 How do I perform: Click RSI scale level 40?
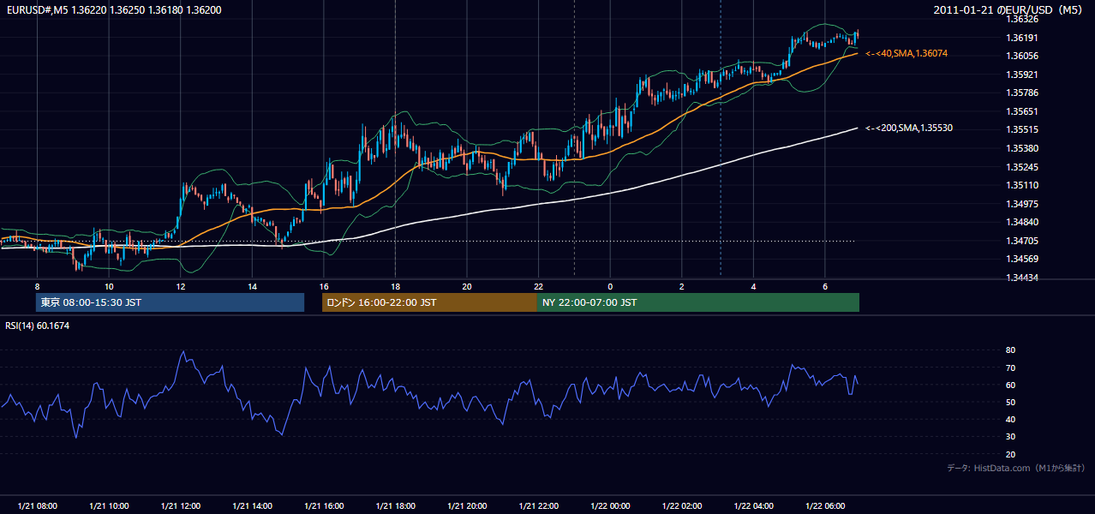point(1010,419)
